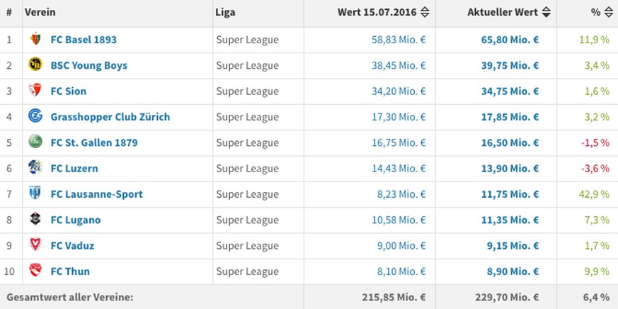
Task: Sort by percentage column arrows
Action: click(608, 12)
